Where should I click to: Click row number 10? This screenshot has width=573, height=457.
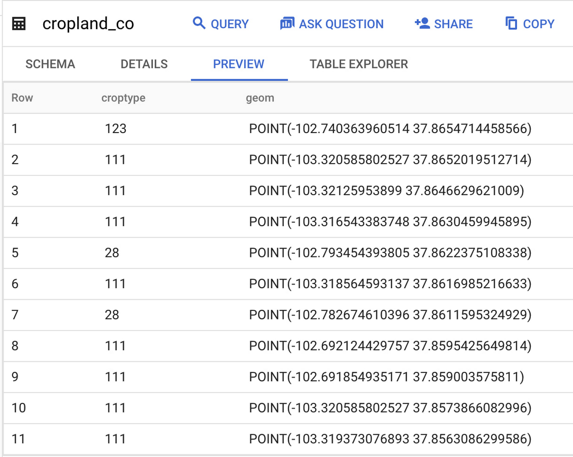(19, 408)
